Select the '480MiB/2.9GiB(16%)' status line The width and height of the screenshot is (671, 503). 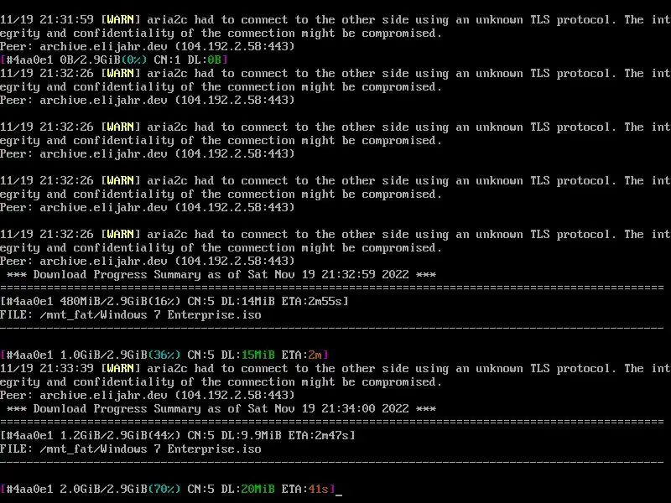click(174, 302)
